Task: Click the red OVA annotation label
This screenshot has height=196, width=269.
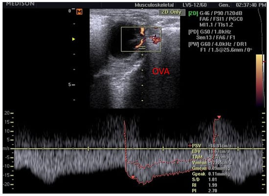Action: [x=161, y=72]
